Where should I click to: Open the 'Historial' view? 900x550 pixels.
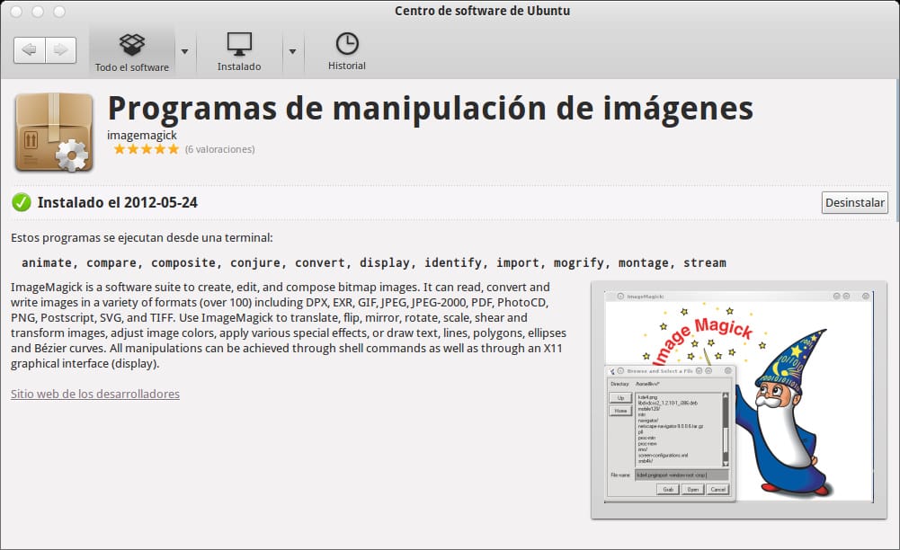click(x=345, y=49)
